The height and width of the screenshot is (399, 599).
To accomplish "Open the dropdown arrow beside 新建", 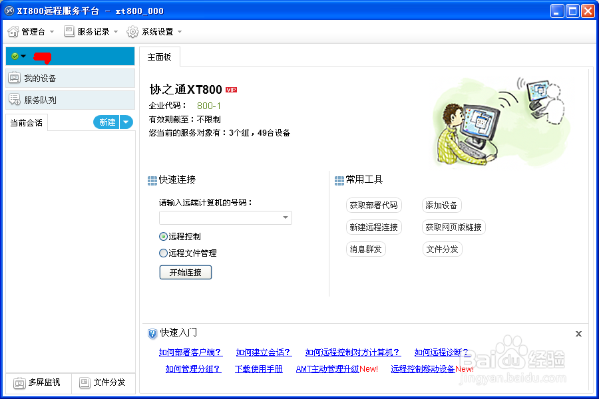I will click(x=124, y=122).
